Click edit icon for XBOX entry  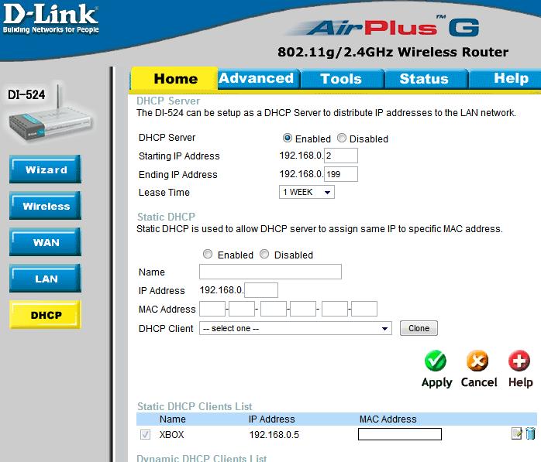[x=517, y=434]
